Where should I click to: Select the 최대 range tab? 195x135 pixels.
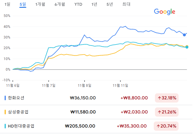[x=126, y=4]
